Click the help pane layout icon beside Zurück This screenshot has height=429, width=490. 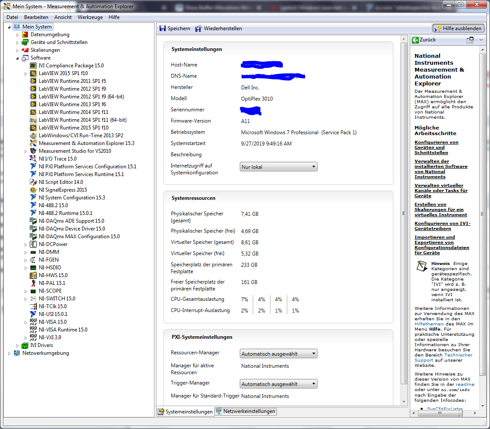470,40
